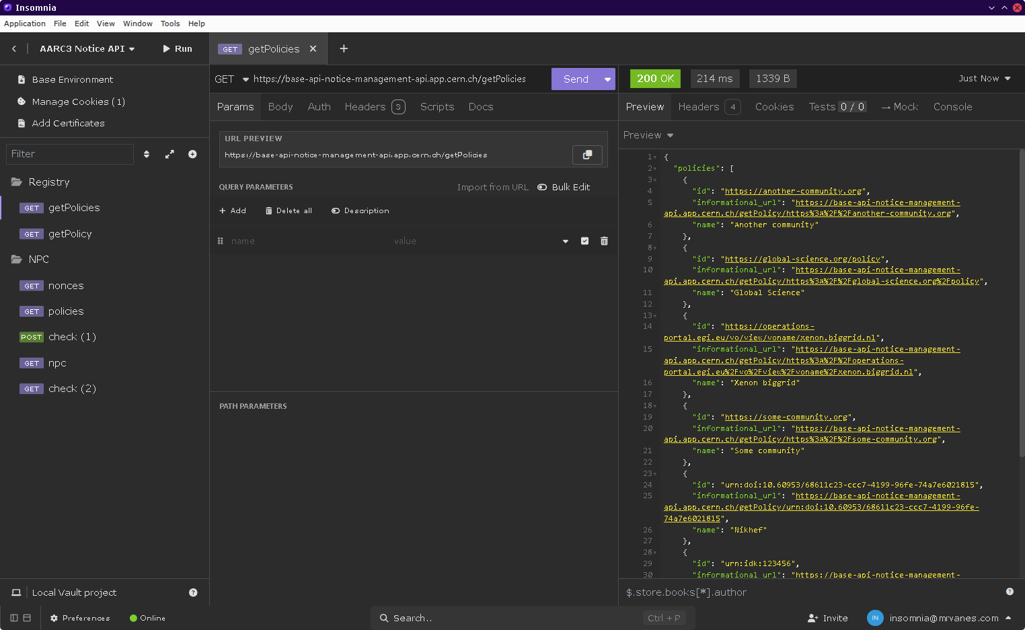Open the Tools menu

click(170, 24)
